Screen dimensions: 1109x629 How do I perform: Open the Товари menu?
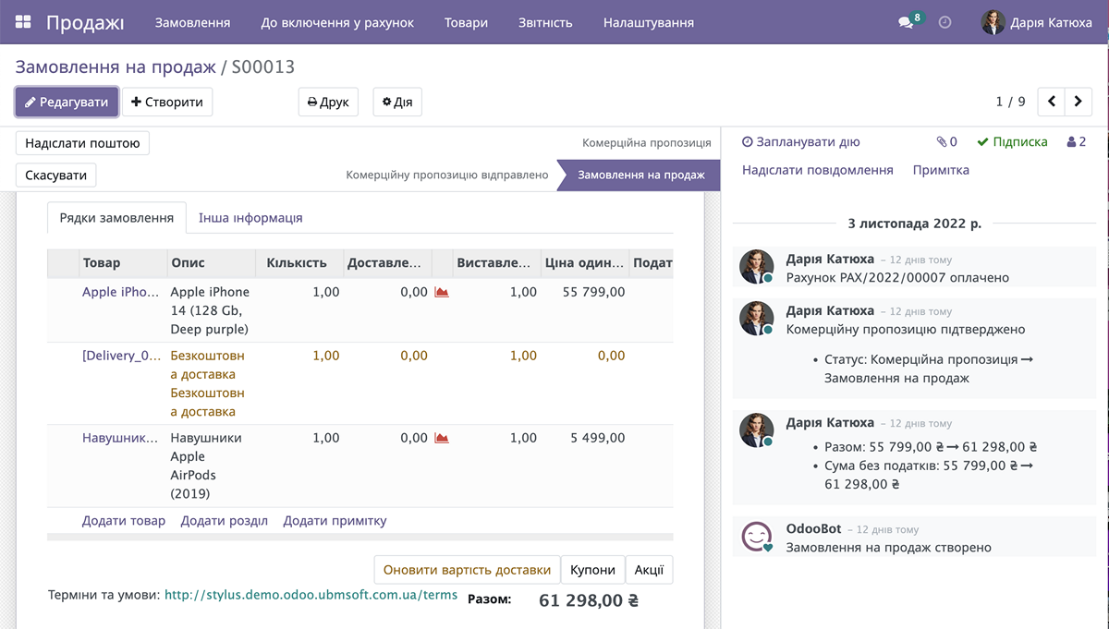point(466,22)
